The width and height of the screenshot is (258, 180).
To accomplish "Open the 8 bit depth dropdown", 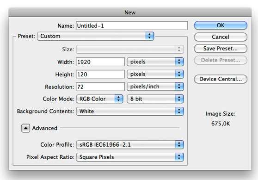I will coord(155,99).
